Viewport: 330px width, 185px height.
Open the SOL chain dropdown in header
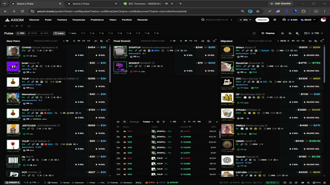pos(245,20)
